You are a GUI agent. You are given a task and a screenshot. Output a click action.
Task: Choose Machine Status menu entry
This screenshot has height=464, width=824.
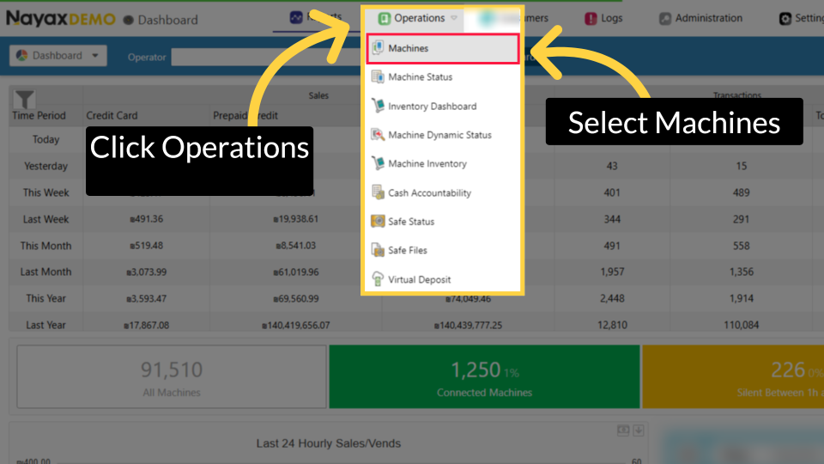tap(443, 76)
